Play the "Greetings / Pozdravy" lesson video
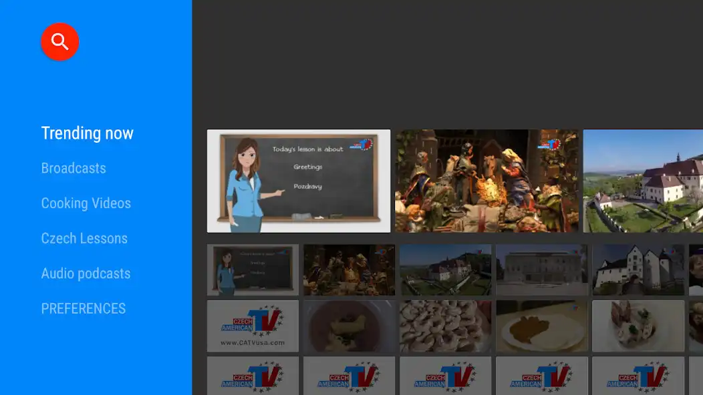 [x=298, y=181]
